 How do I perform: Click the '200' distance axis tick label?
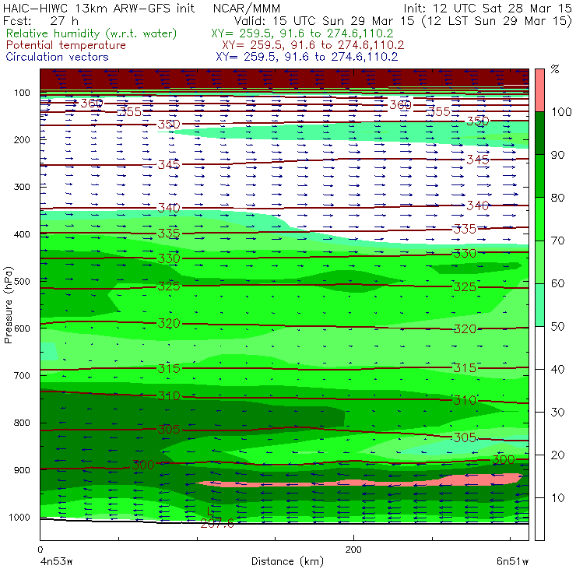tap(353, 550)
